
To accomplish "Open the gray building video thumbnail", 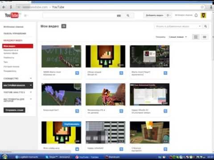I will click(105, 132).
